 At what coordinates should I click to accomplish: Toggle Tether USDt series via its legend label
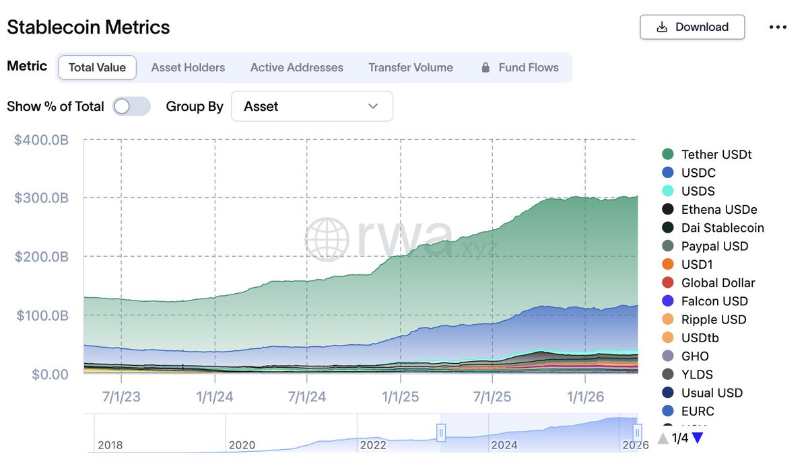pyautogui.click(x=716, y=155)
